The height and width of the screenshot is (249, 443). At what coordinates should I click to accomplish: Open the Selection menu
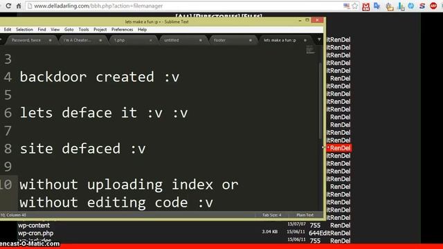tap(24, 29)
